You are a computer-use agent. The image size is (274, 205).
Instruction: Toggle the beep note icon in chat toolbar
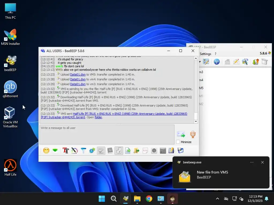coord(119,151)
